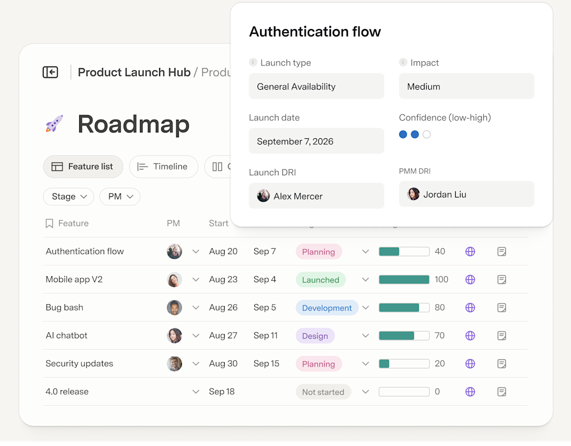Click the info icon beside Impact
Viewport: 571px width, 446px height.
(x=403, y=62)
